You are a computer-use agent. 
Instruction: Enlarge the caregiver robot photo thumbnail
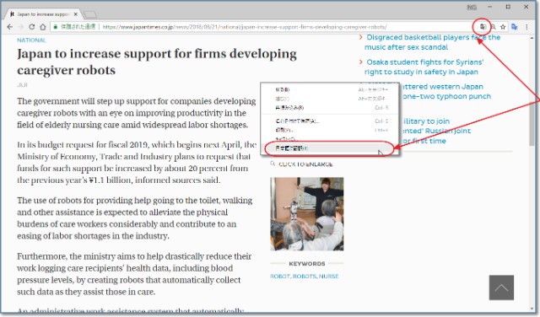(x=307, y=214)
